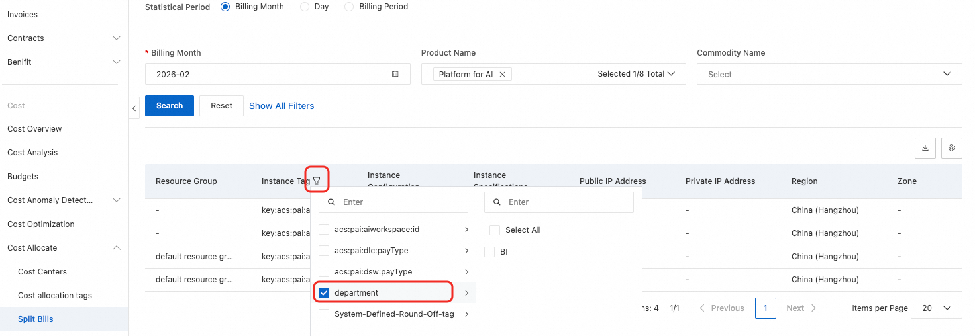975x336 pixels.
Task: Uncheck the department tag checkbox
Action: pos(324,293)
